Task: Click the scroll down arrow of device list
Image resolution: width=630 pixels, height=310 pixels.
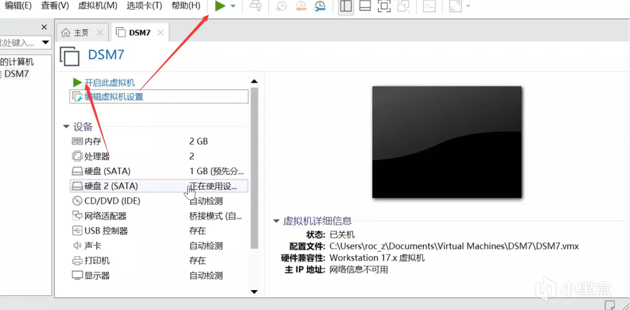Action: (254, 292)
